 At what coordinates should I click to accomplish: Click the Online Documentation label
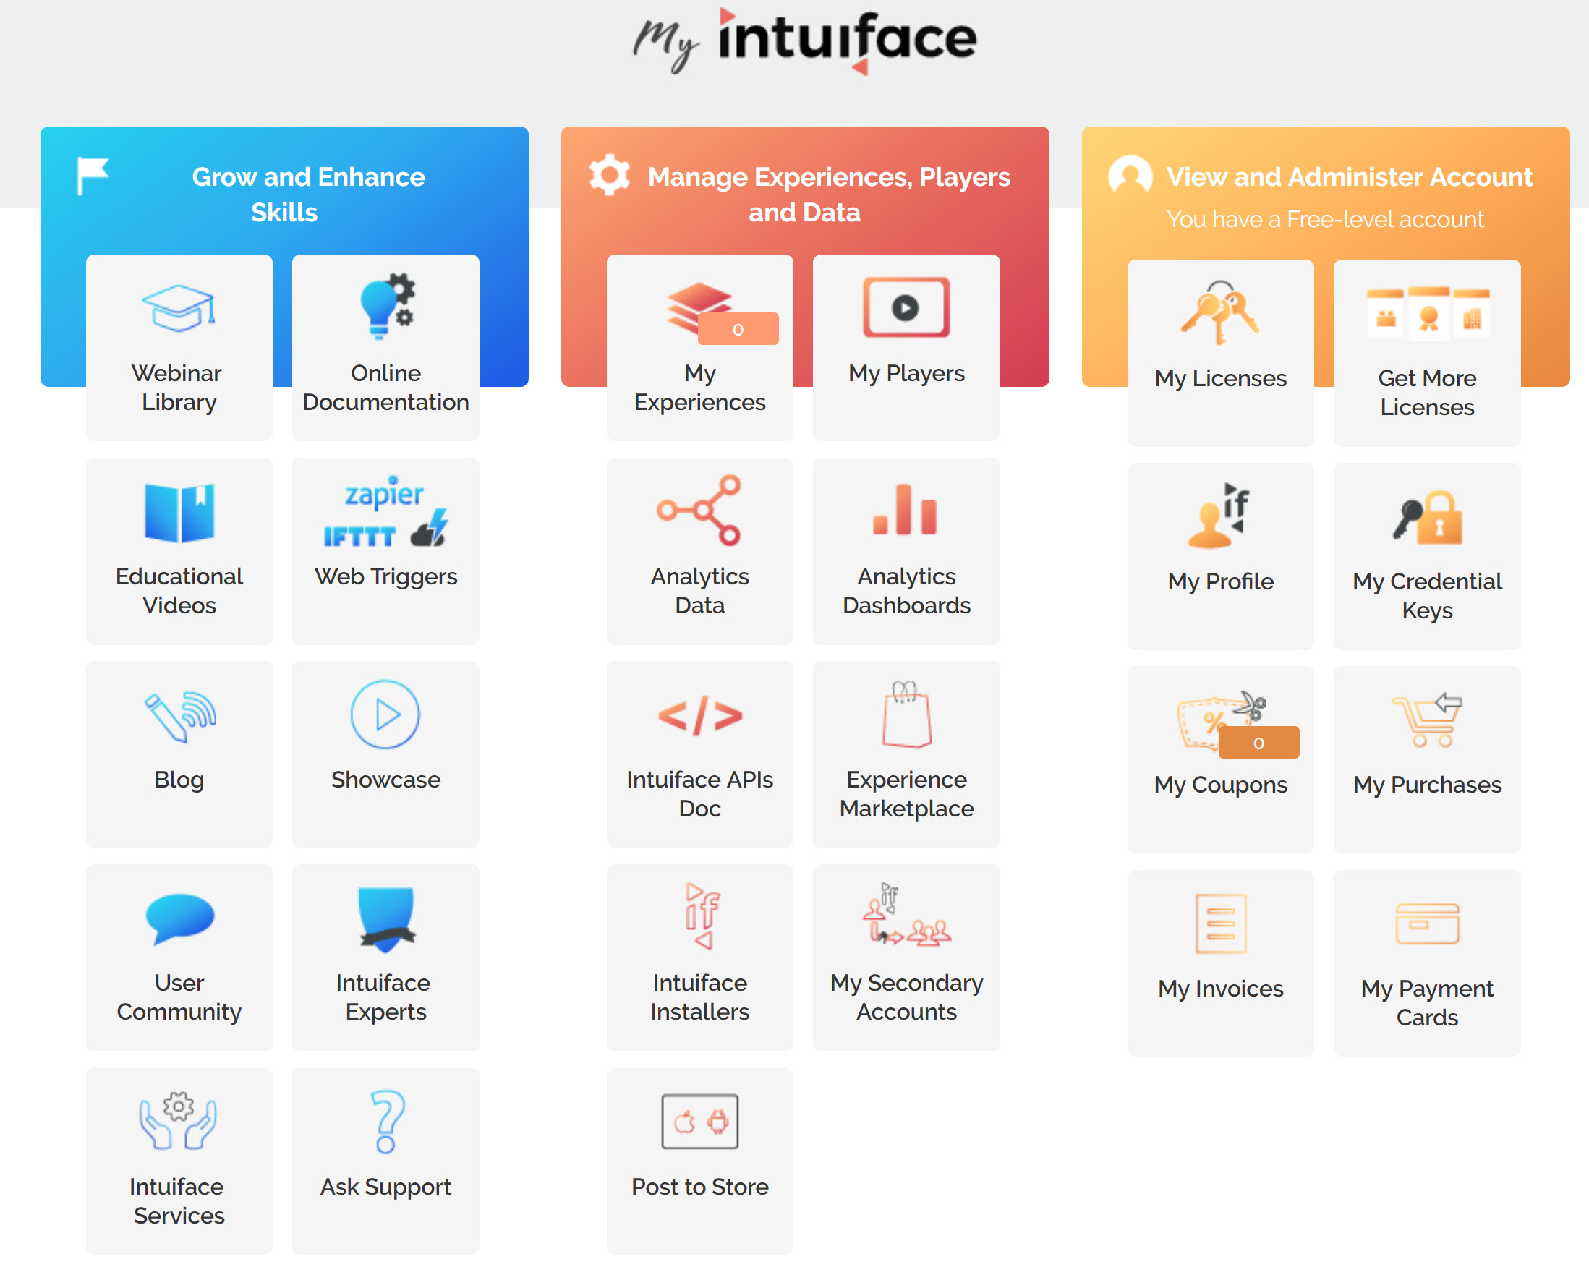(385, 387)
